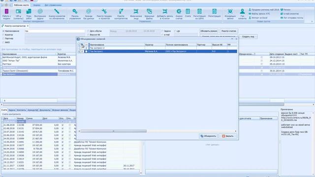This screenshot has height=177, width=315.
Task: Open Анализ клиентов по обновлениям
Action: [x=57, y=14]
